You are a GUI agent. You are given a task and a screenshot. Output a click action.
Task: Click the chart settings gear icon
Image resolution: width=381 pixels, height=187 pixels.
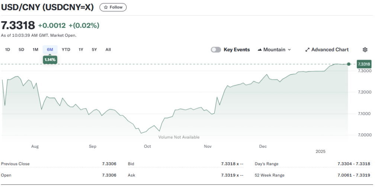pyautogui.click(x=365, y=50)
